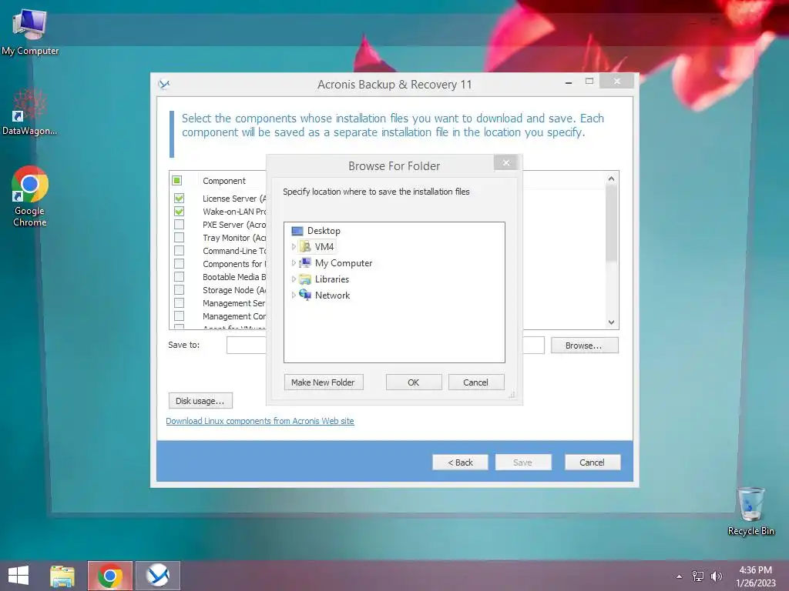Open the DataWagon desktop shortcut
This screenshot has width=789, height=591.
(x=30, y=112)
